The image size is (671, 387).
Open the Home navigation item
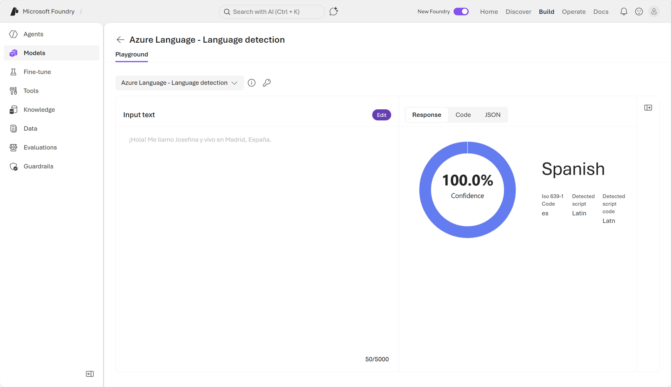[489, 12]
